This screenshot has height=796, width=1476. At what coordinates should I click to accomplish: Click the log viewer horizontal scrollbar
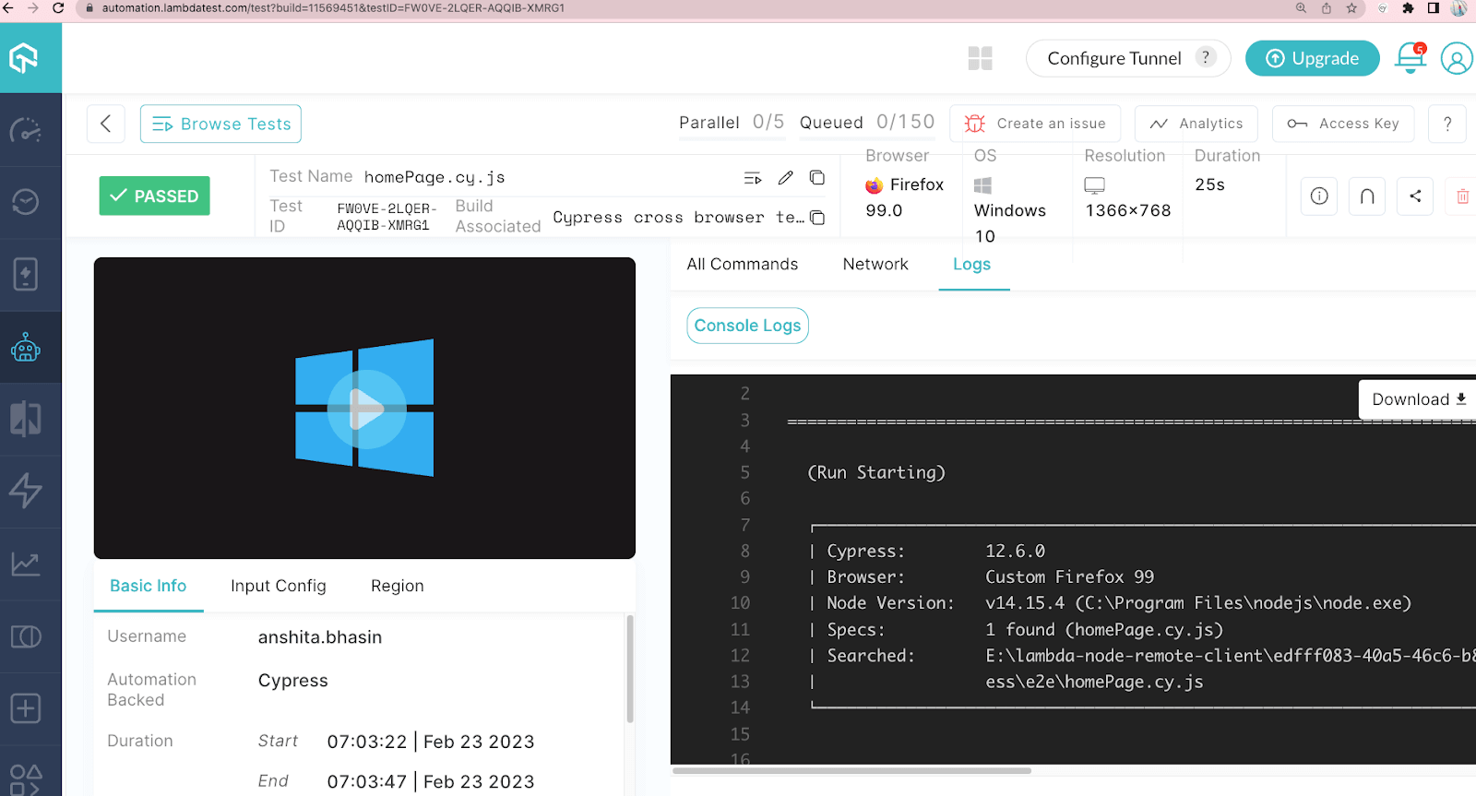pos(851,770)
